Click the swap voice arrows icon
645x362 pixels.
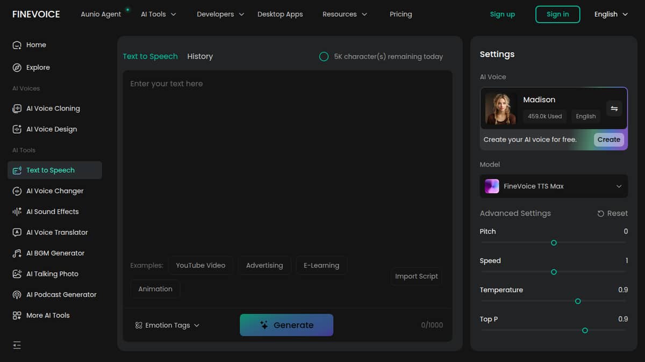coord(614,108)
